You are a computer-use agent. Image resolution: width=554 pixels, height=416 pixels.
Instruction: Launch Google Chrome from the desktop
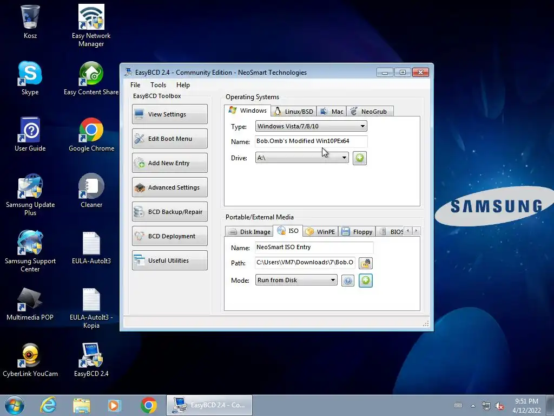(x=91, y=134)
